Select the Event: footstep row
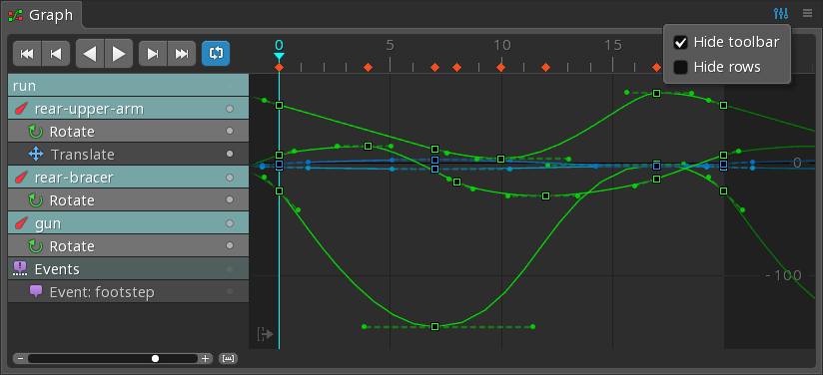This screenshot has height=375, width=823. point(128,291)
